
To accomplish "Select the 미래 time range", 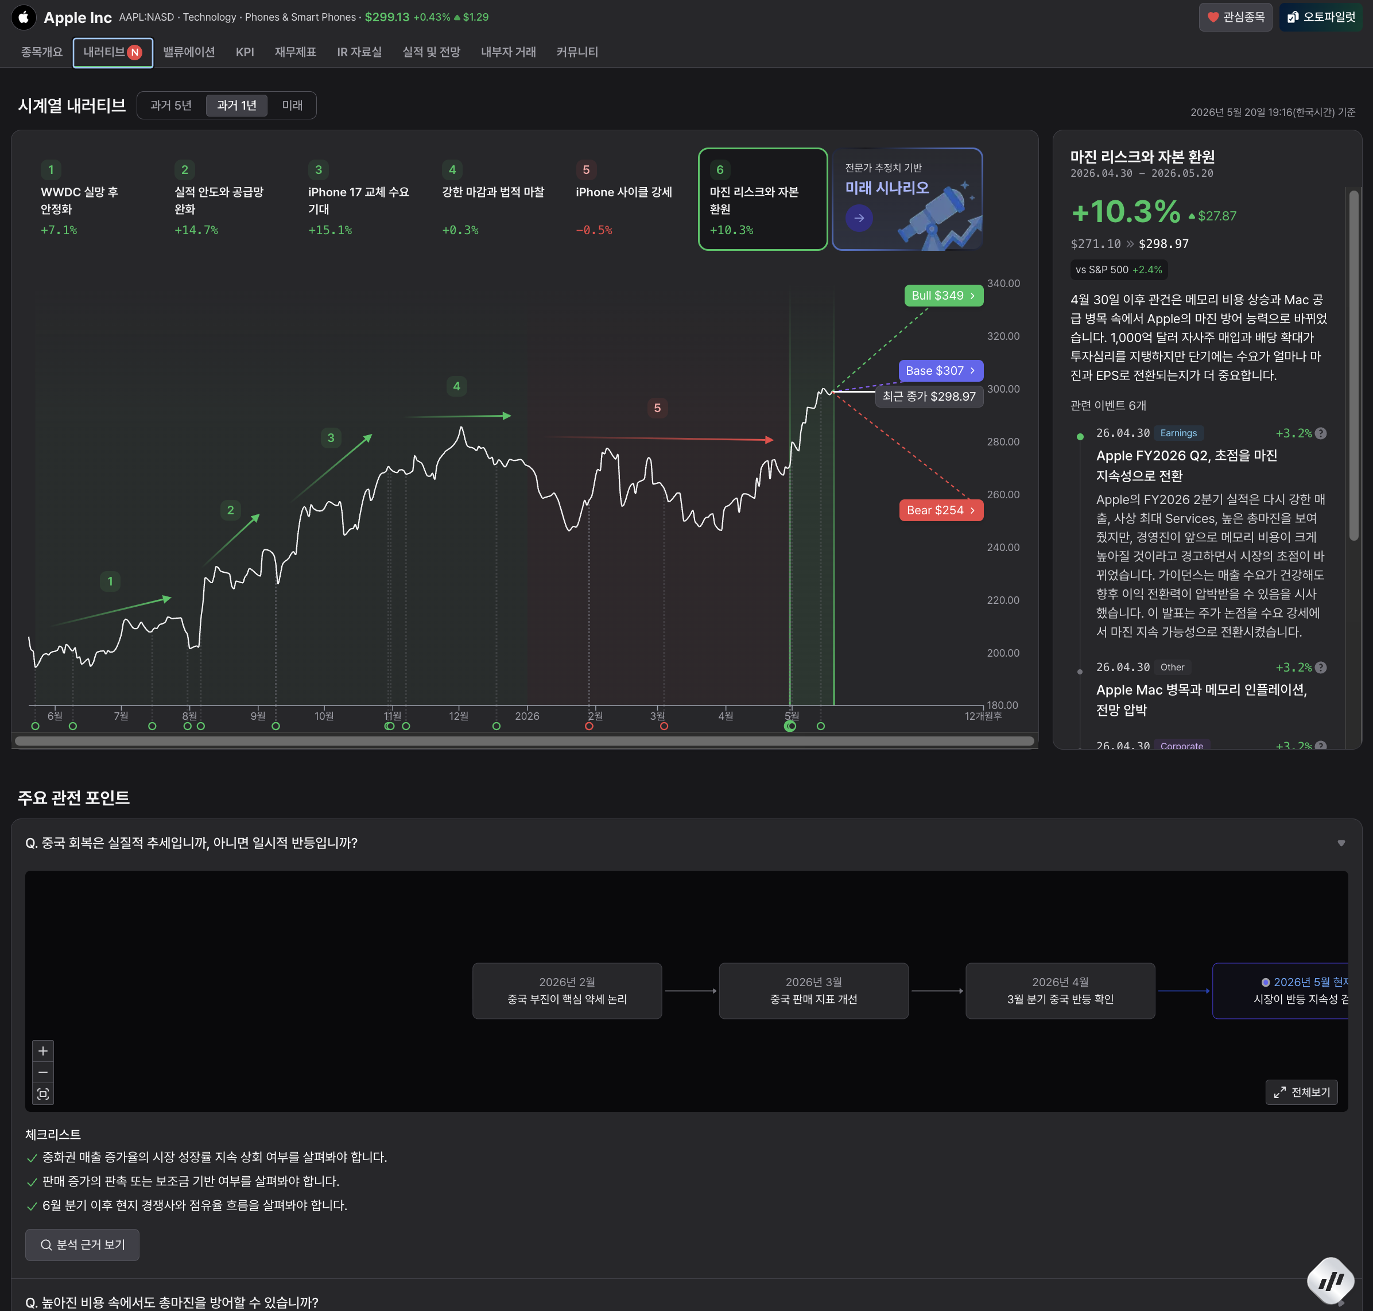I will click(292, 106).
